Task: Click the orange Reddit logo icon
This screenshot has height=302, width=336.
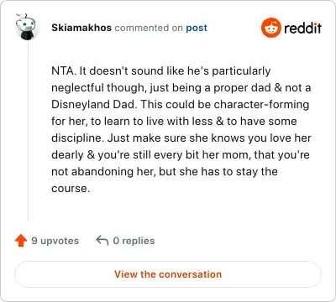Action: (271, 28)
